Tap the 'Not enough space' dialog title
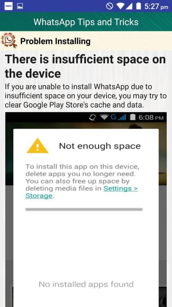Image resolution: width=172 pixels, height=307 pixels. pos(100,146)
